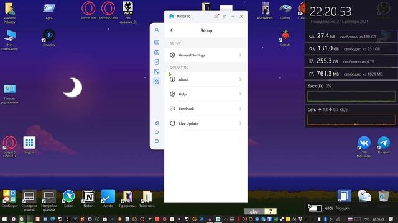Click the phone screen icon in MirrorTo sidebar

[157, 62]
